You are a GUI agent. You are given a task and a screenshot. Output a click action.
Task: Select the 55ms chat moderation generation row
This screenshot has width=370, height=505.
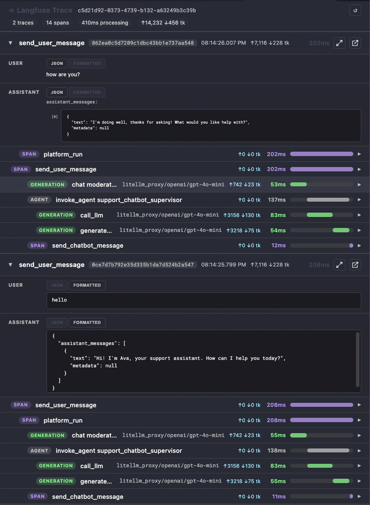click(x=185, y=435)
